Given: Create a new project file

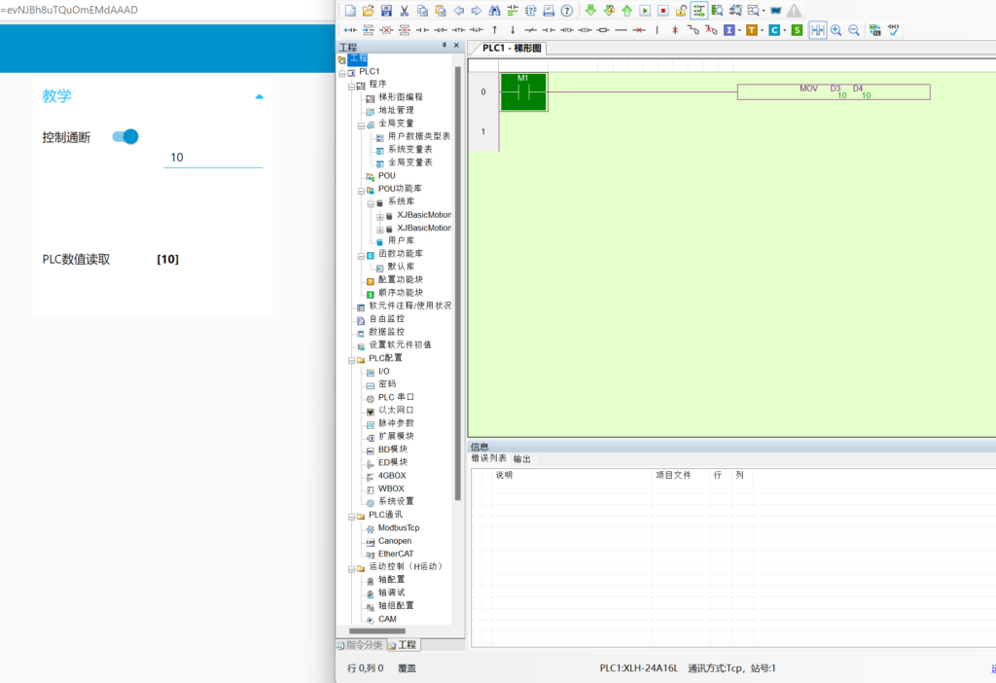Looking at the screenshot, I should tap(350, 10).
